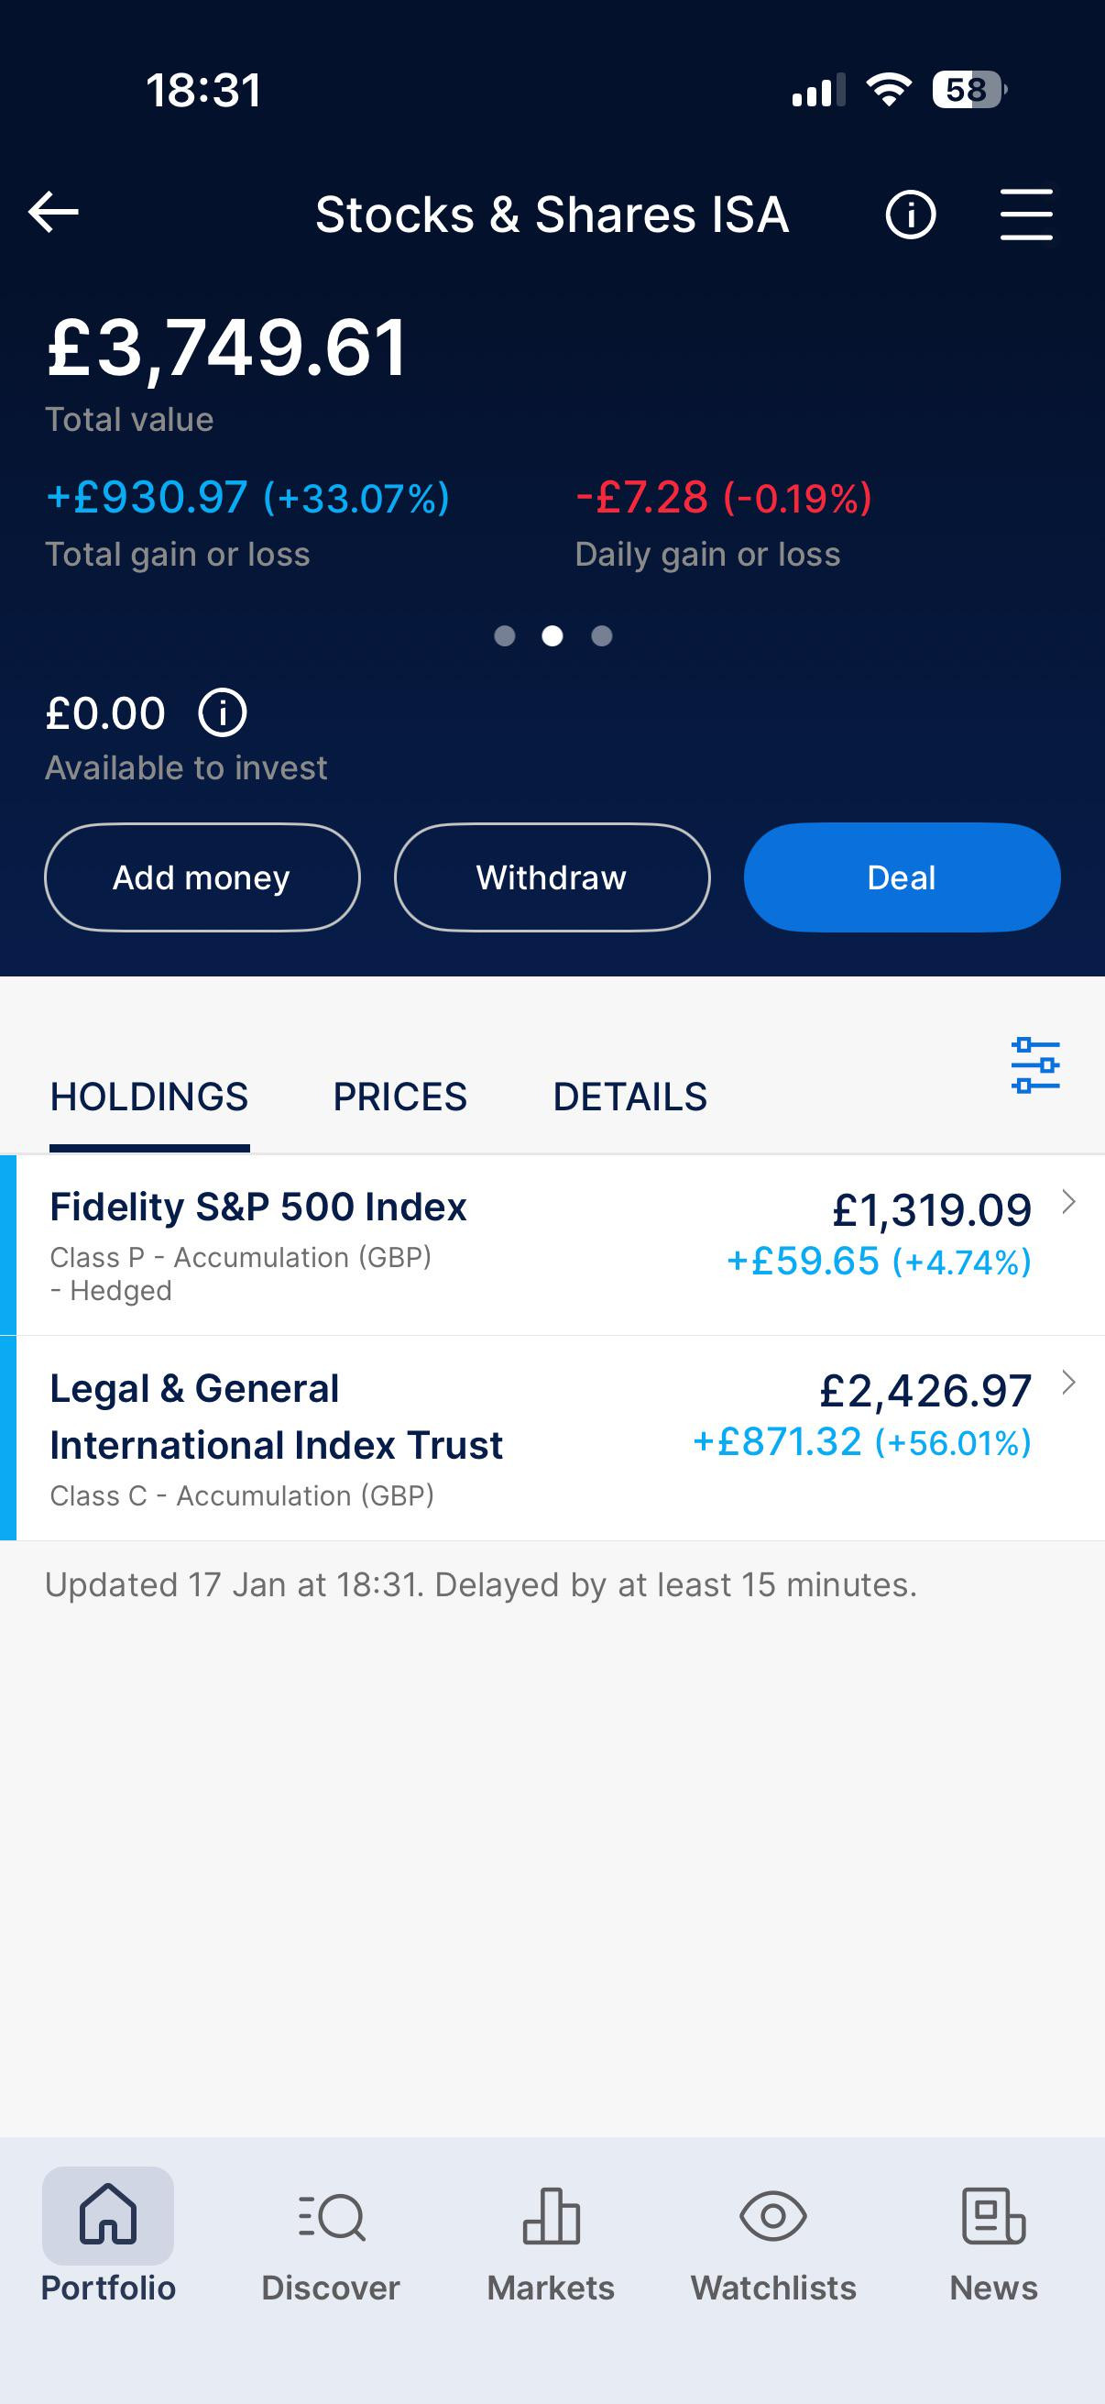Select the third carousel page dot
The width and height of the screenshot is (1105, 2404).
coord(602,636)
